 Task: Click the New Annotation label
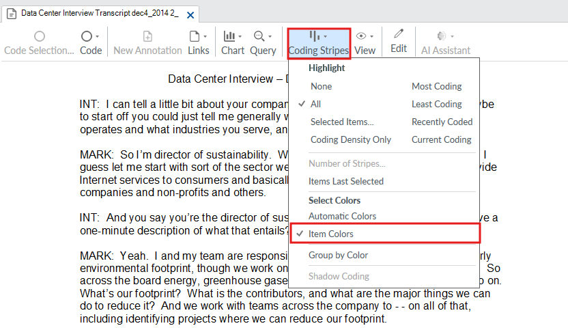pyautogui.click(x=147, y=51)
